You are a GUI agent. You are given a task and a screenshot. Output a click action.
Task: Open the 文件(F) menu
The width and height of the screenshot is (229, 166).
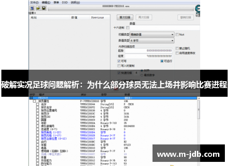(x=34, y=2)
